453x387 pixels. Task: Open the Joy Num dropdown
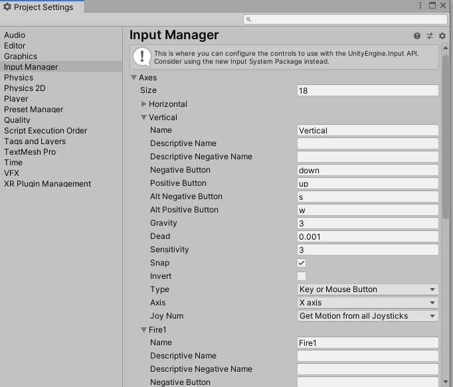tap(368, 316)
